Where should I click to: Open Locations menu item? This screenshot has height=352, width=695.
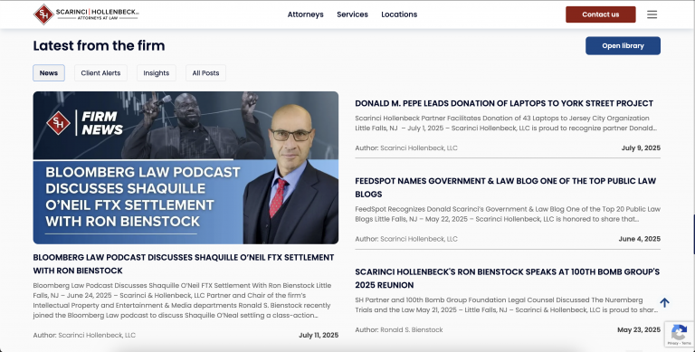coord(399,14)
